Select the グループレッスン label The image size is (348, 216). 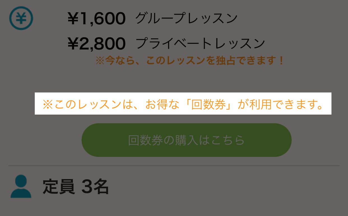(186, 18)
